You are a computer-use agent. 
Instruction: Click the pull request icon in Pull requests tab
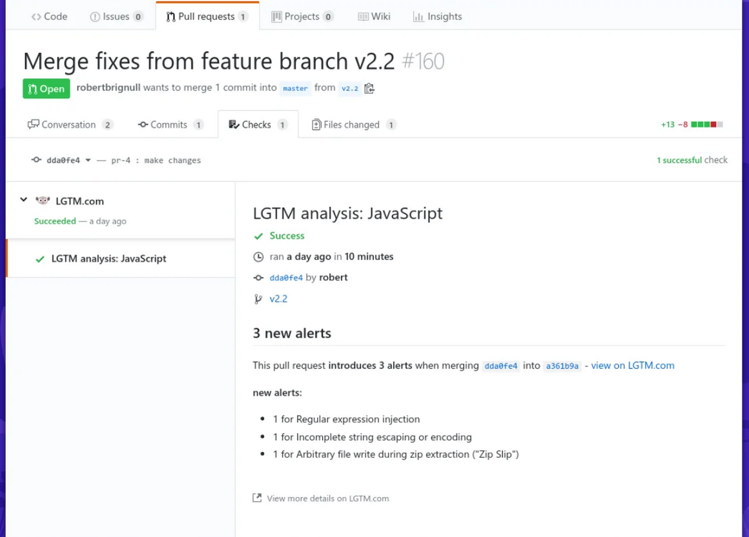[x=170, y=16]
